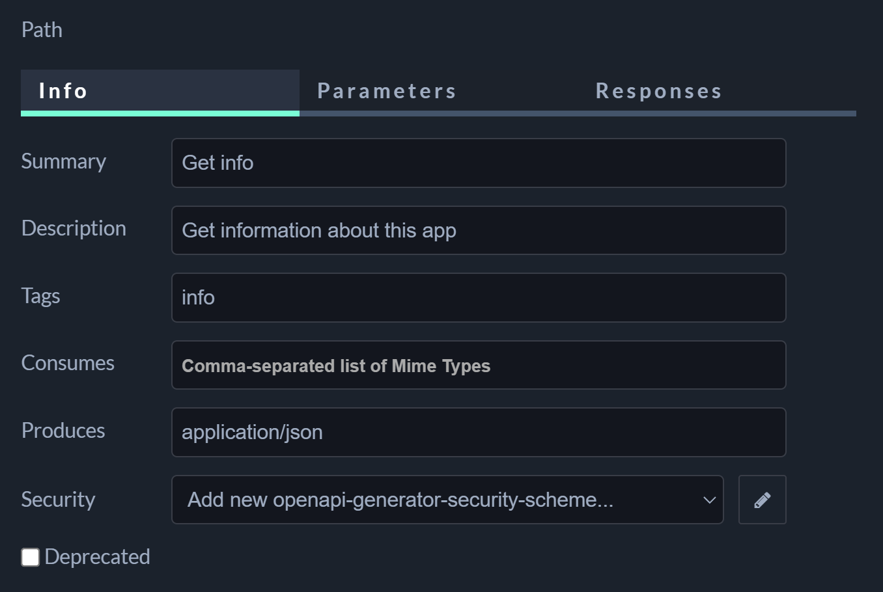This screenshot has height=592, width=883.
Task: Focus the Description input field
Action: point(479,230)
